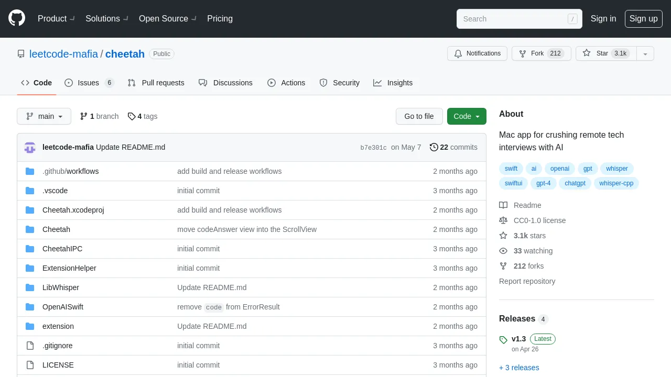This screenshot has width=671, height=377.
Task: Click the leetcode-mafia avatar icon
Action: [30, 148]
